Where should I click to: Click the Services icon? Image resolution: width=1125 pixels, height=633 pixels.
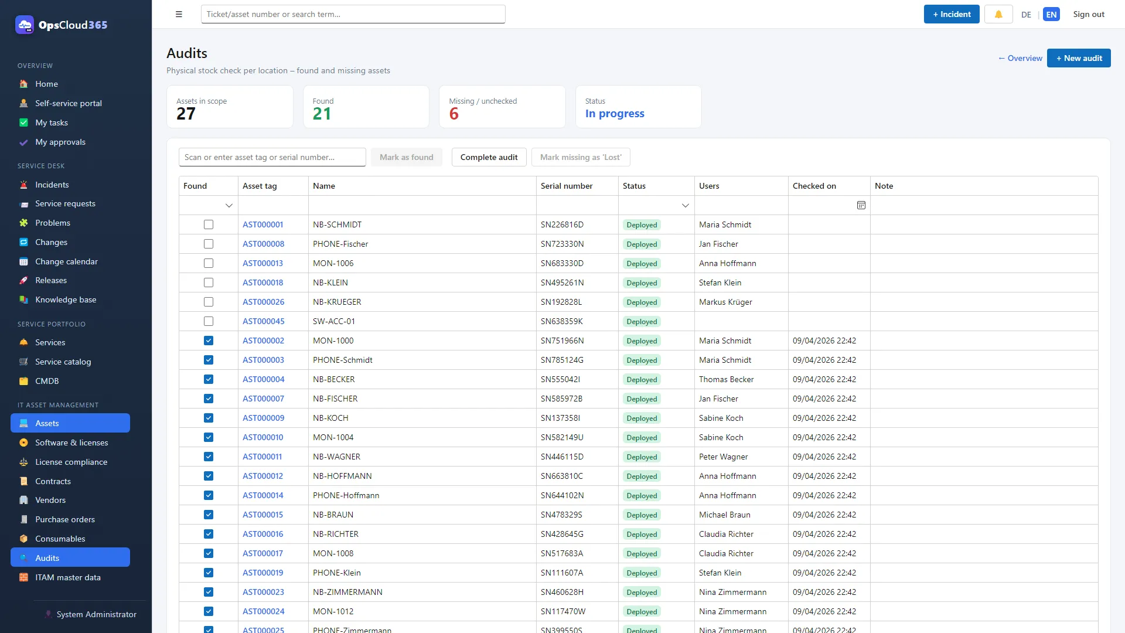tap(23, 342)
